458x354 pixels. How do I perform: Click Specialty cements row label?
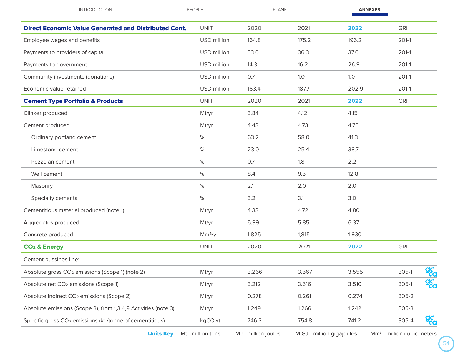point(54,198)
